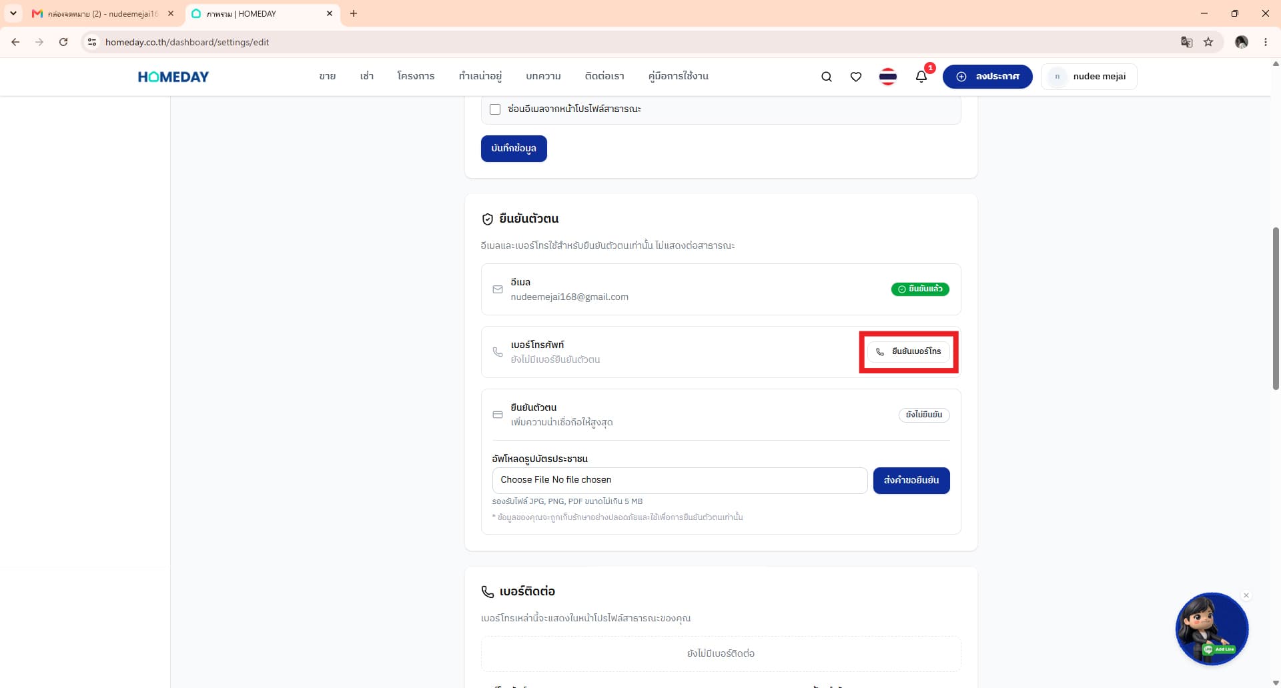
Task: Click the translate page icon
Action: (x=1186, y=42)
